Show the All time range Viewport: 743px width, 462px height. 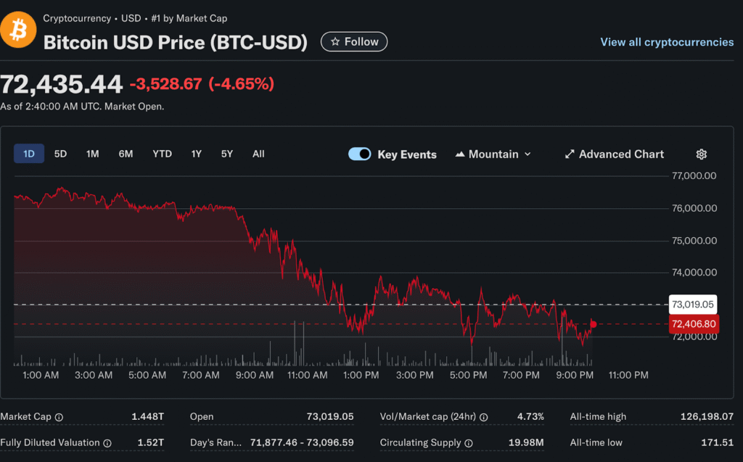tap(258, 154)
